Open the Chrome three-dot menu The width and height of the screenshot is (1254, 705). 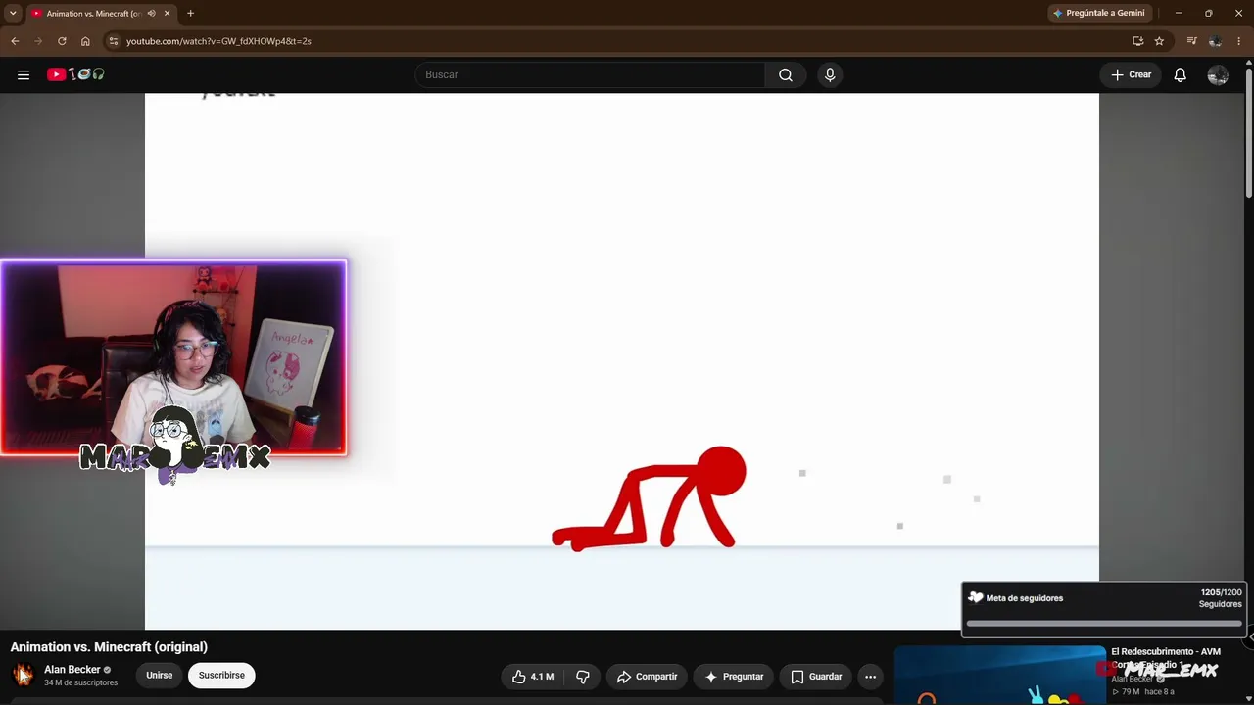(x=1239, y=41)
